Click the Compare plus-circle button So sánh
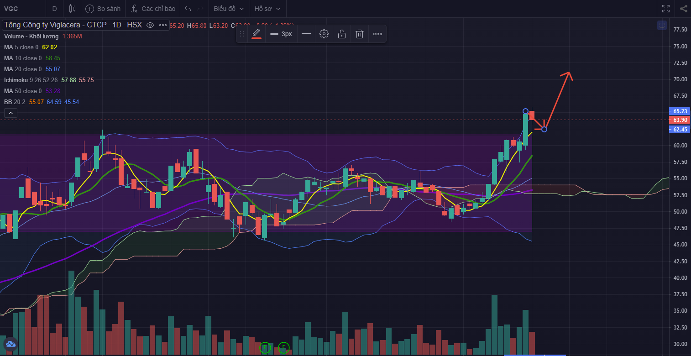Viewport: 691px width, 356px height. tap(103, 9)
